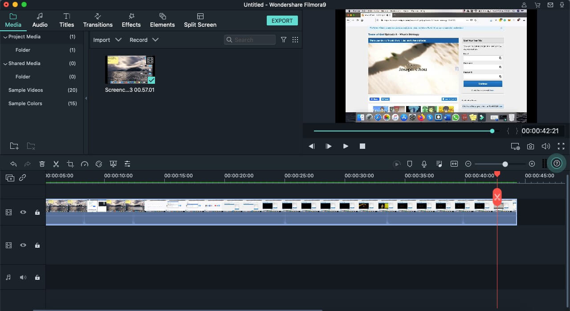This screenshot has height=311, width=570.
Task: Step back one frame
Action: point(312,146)
